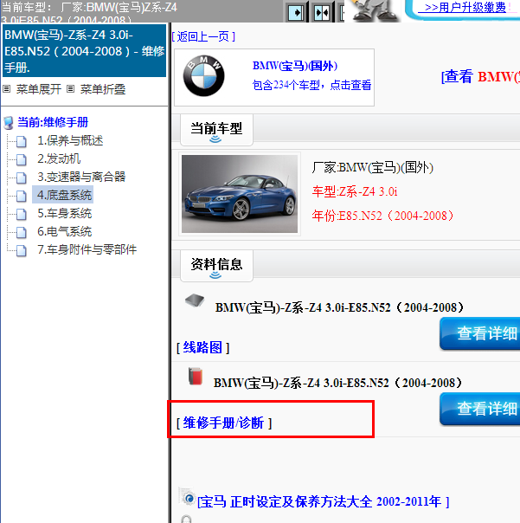Open tree item 5.车身系统
The image size is (520, 523).
[x=64, y=213]
